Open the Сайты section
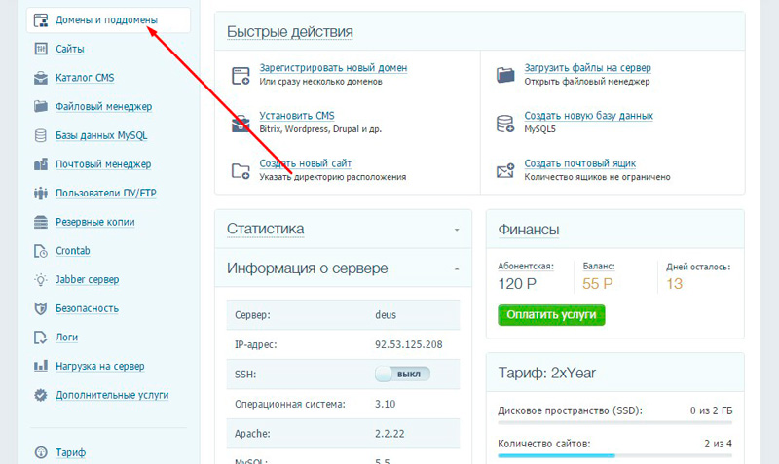The image size is (779, 464). click(69, 49)
